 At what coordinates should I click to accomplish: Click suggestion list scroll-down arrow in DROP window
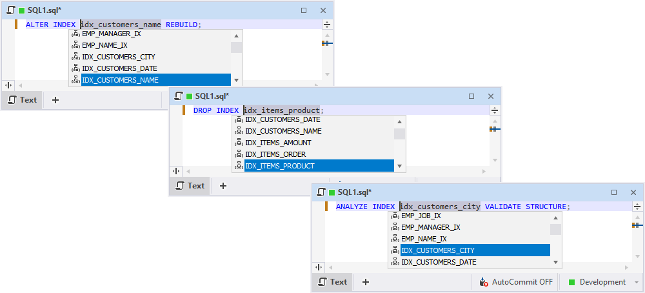pyautogui.click(x=399, y=167)
